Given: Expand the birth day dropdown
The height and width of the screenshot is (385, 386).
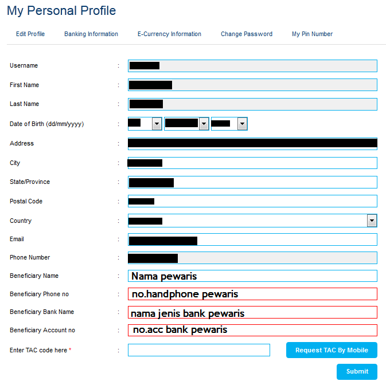Looking at the screenshot, I should 145,124.
